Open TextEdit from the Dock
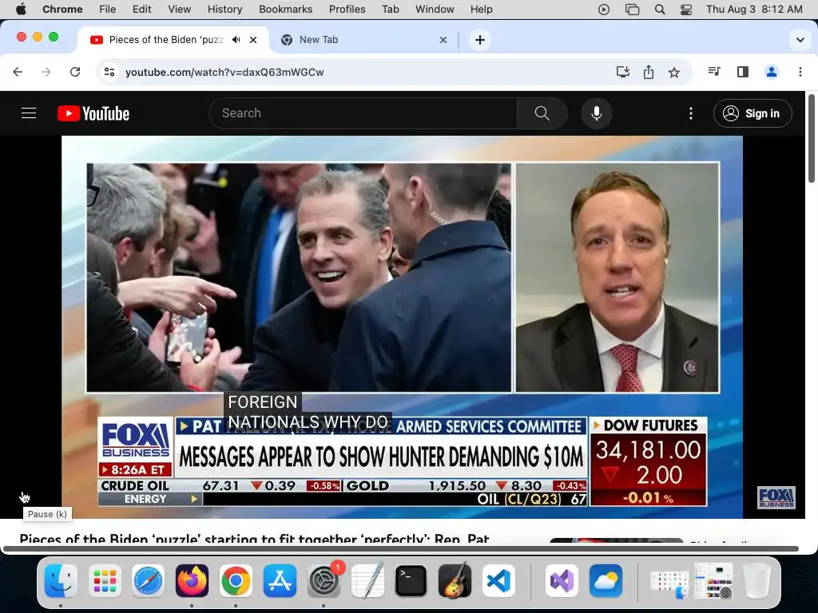 pos(367,580)
